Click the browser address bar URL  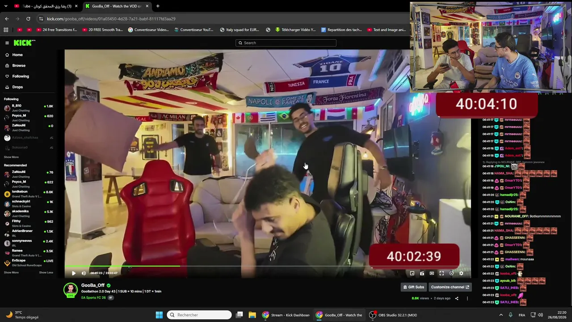pyautogui.click(x=111, y=19)
